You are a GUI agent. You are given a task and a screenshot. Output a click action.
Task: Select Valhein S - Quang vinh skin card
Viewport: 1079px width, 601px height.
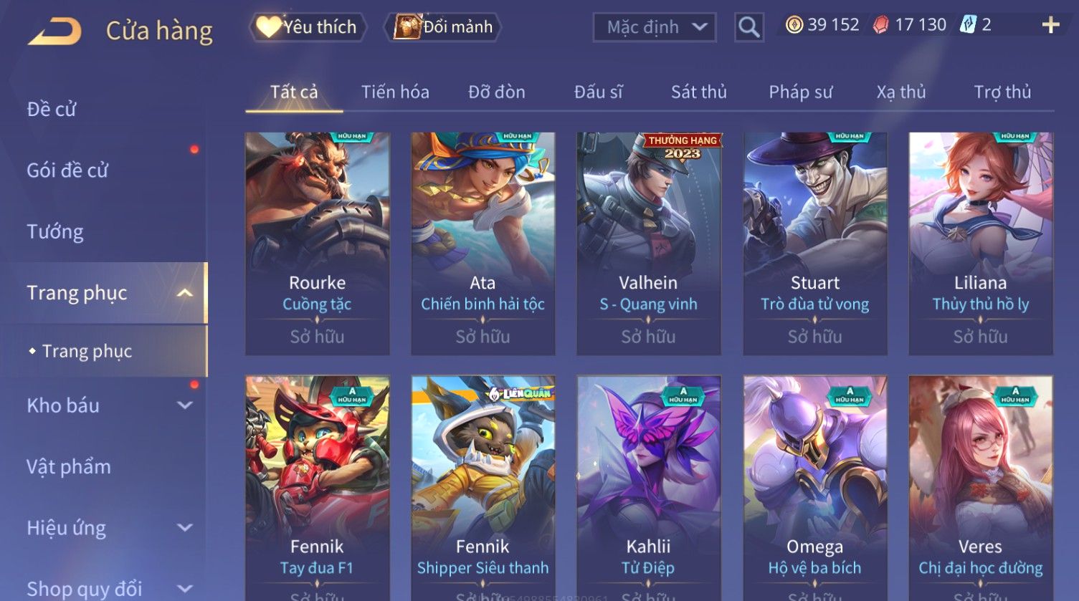pyautogui.click(x=648, y=244)
